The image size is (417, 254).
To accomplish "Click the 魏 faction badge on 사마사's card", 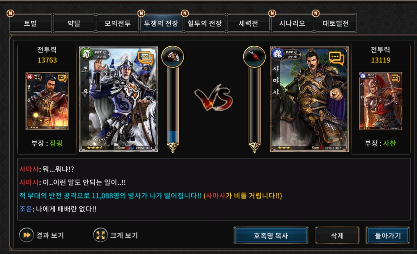I will coord(277,54).
